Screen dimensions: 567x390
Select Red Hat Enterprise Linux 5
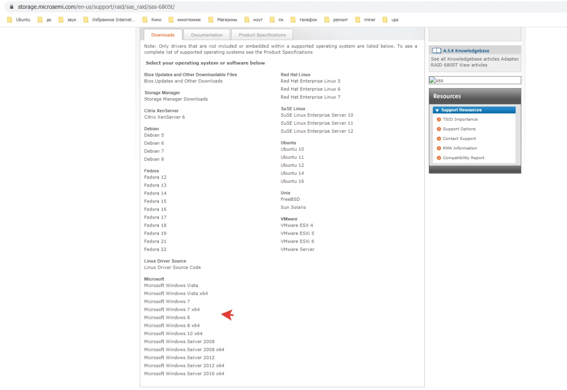click(x=311, y=81)
